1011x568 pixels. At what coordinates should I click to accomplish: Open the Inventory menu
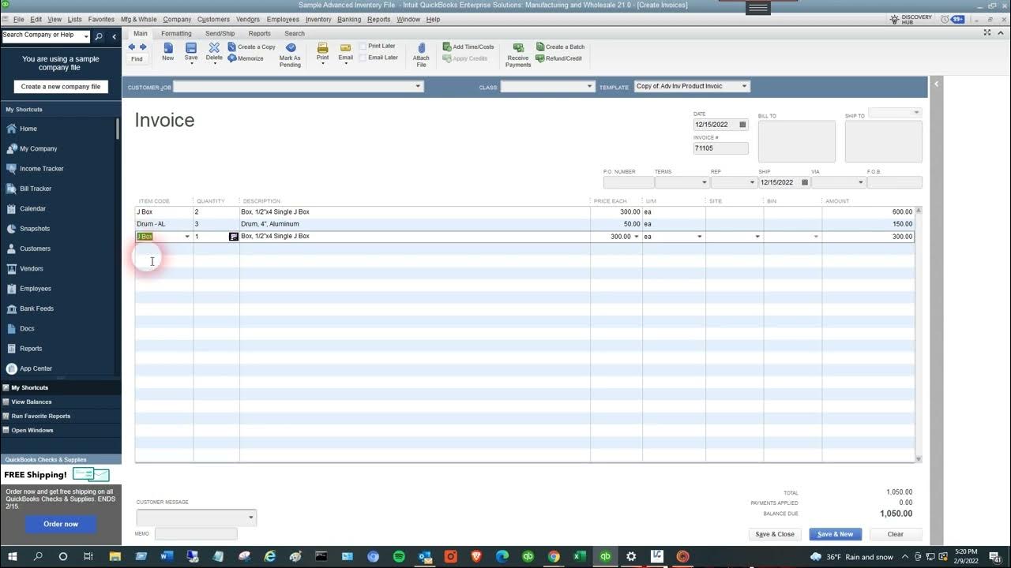tap(318, 19)
